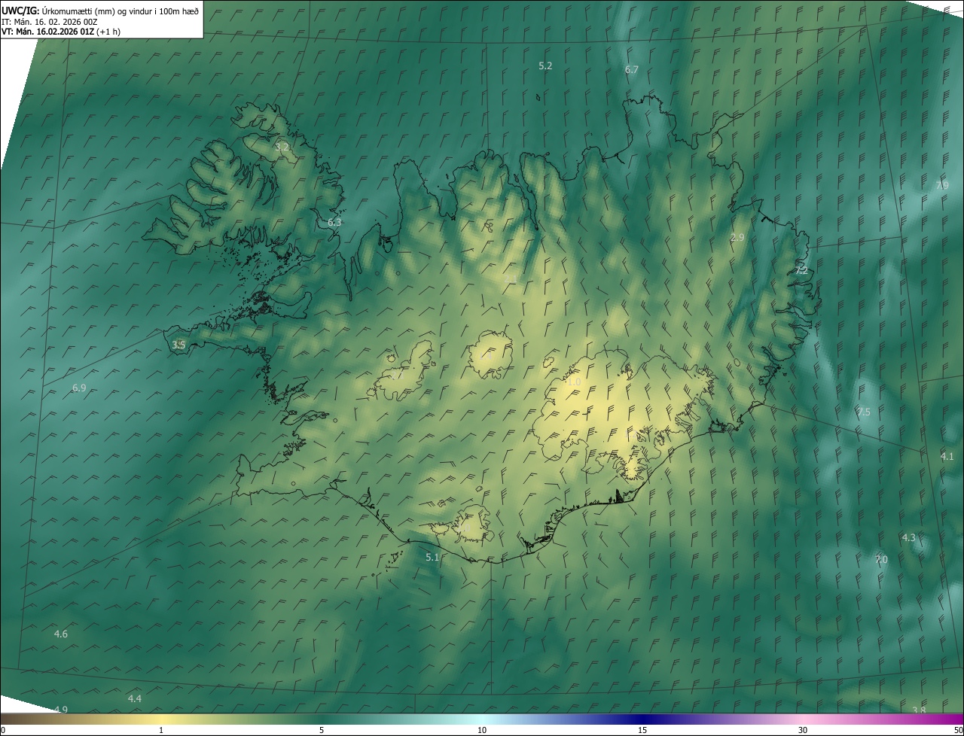Click the '6.7' value label

(632, 70)
